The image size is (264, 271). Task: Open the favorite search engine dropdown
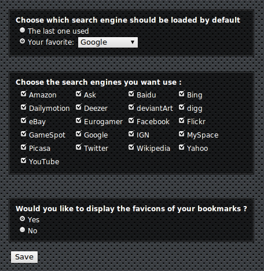coord(108,42)
